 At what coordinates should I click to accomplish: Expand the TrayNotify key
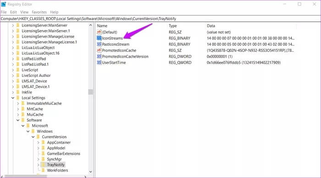click(x=38, y=165)
